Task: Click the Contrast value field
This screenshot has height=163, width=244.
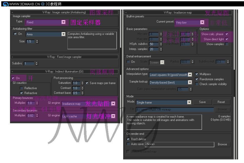Action: [x=76, y=88]
